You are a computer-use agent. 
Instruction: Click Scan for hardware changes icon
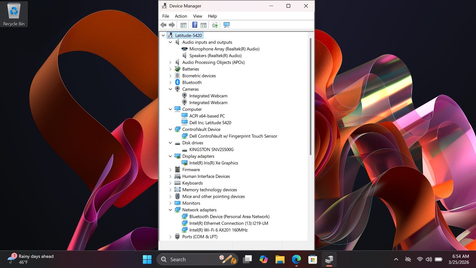point(227,25)
